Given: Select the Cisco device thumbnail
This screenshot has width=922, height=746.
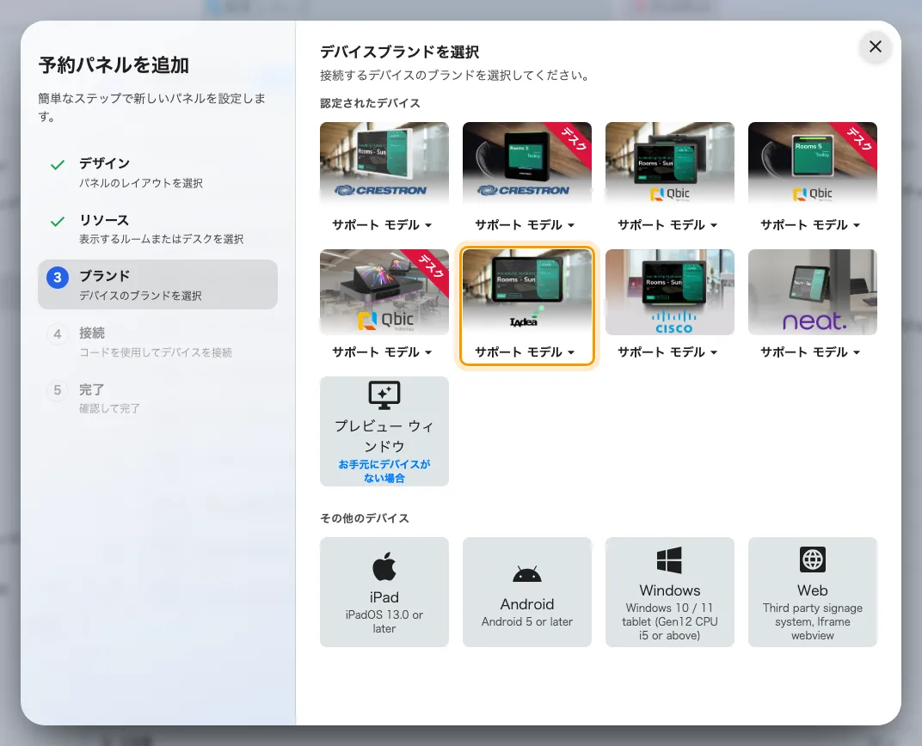Looking at the screenshot, I should [x=670, y=292].
